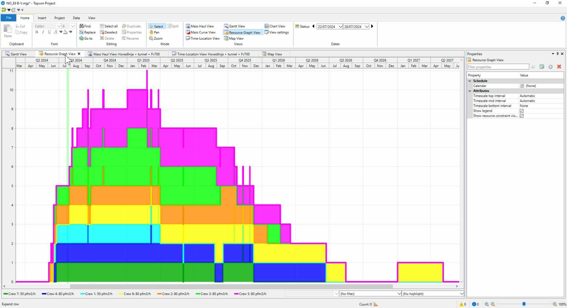Click the Filter properties input field
Viewport: 567px width, 308px height.
pos(498,67)
